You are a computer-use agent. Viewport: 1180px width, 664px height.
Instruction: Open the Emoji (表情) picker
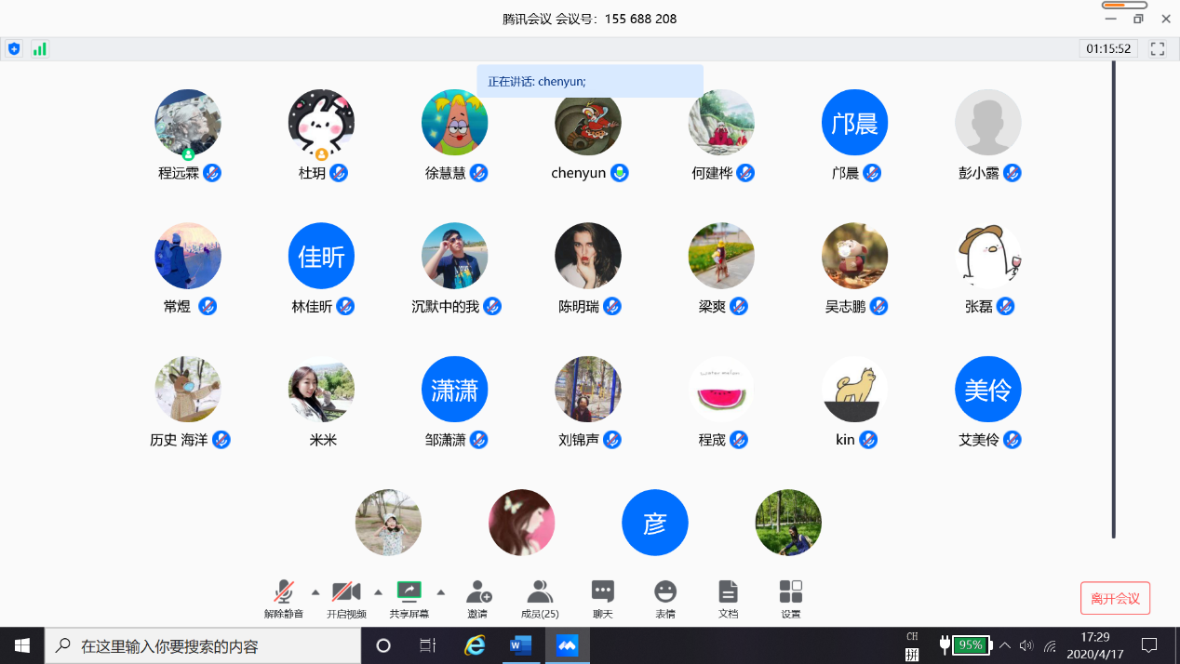664,597
